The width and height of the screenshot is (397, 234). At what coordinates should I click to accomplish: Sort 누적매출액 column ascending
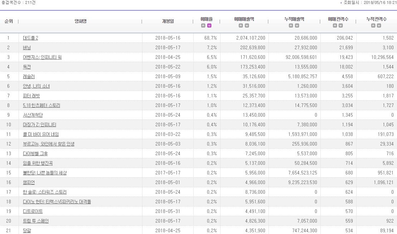coord(291,26)
